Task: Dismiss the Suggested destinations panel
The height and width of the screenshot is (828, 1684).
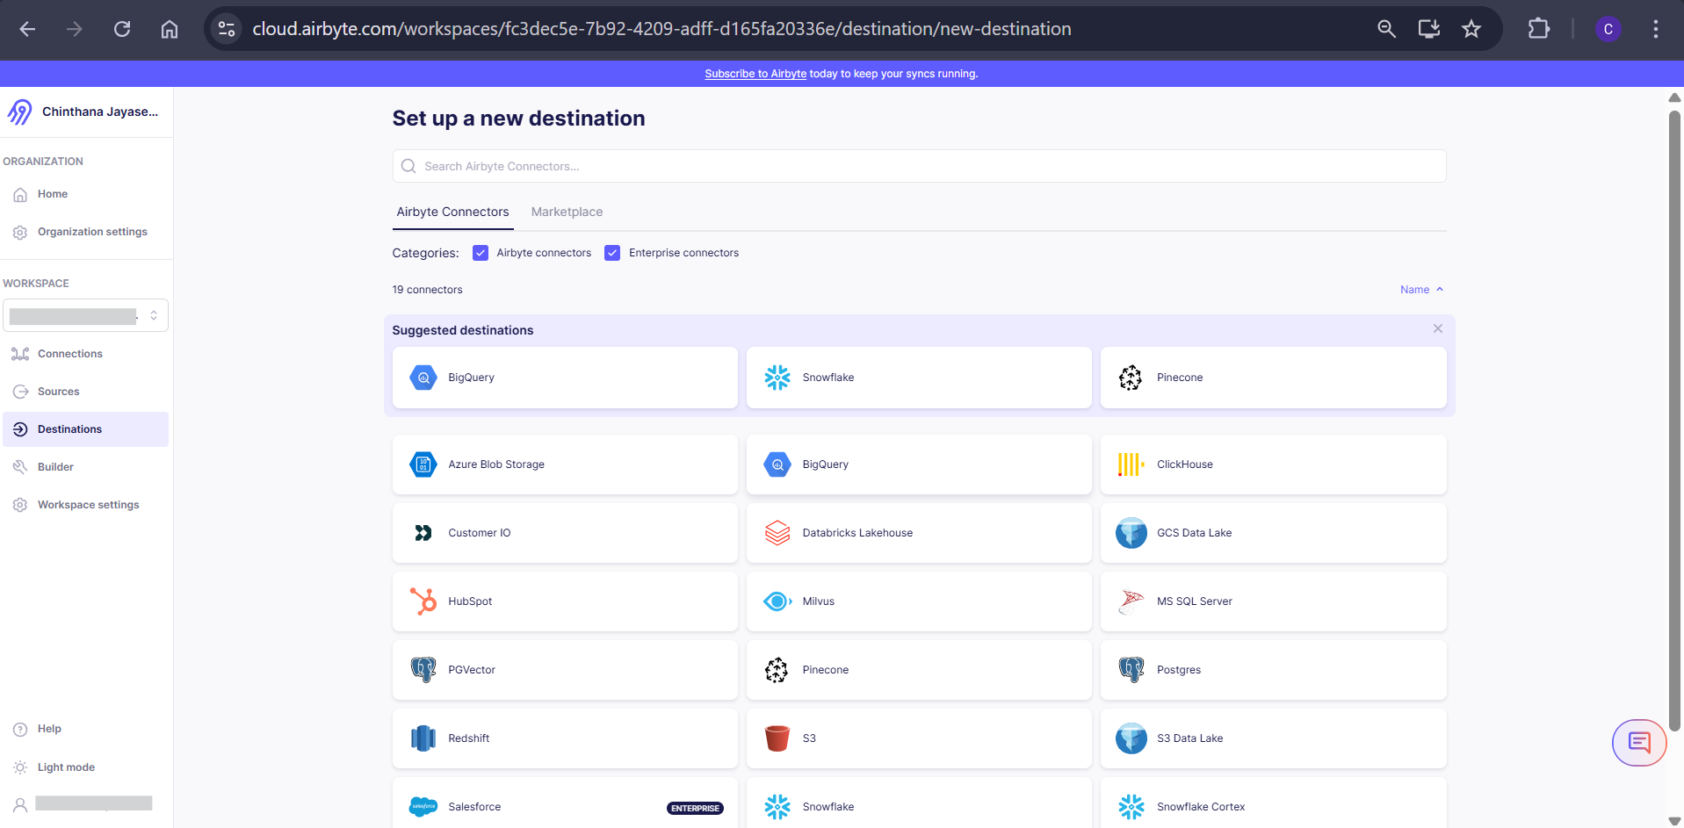Action: (1438, 328)
